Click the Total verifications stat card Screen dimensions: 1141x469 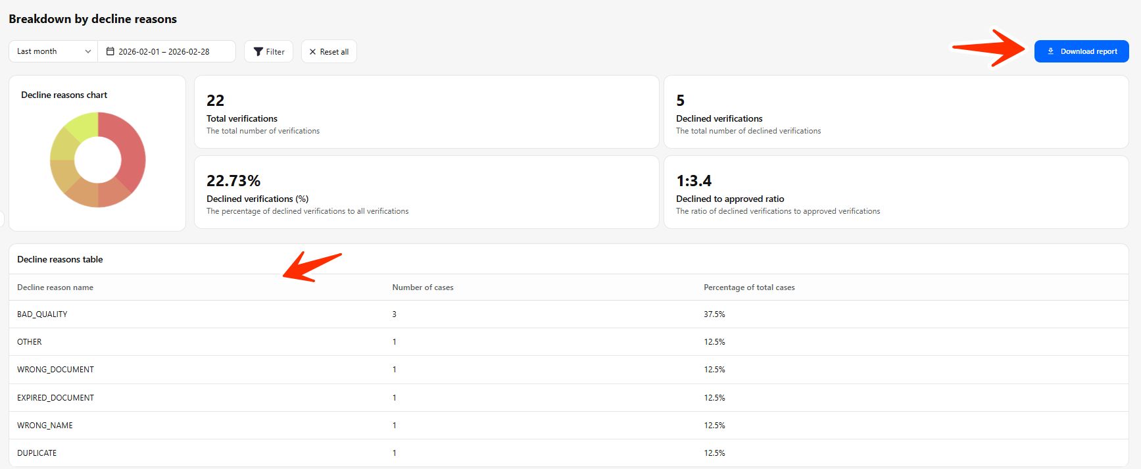[426, 112]
